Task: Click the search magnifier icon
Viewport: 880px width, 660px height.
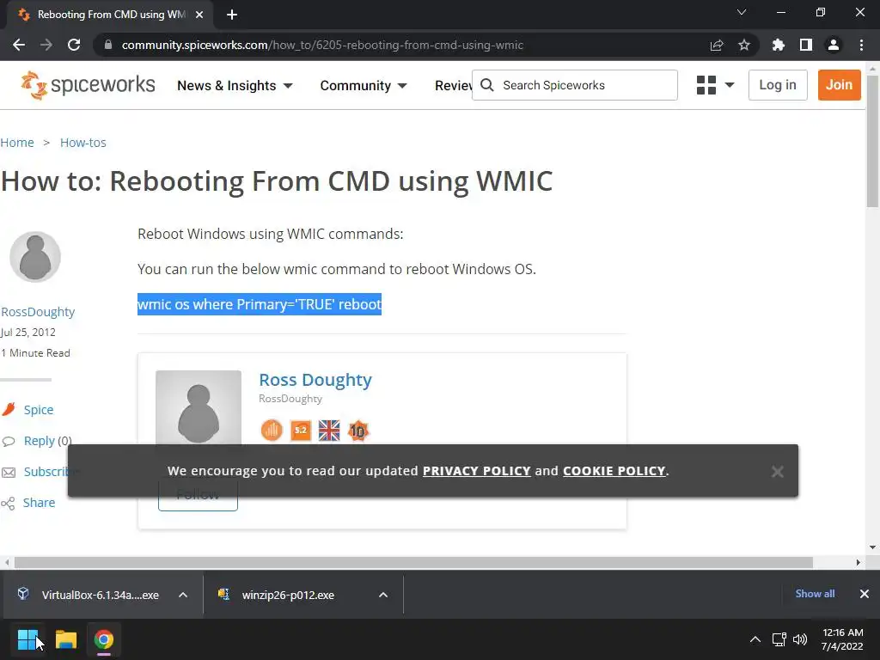Action: coord(487,85)
